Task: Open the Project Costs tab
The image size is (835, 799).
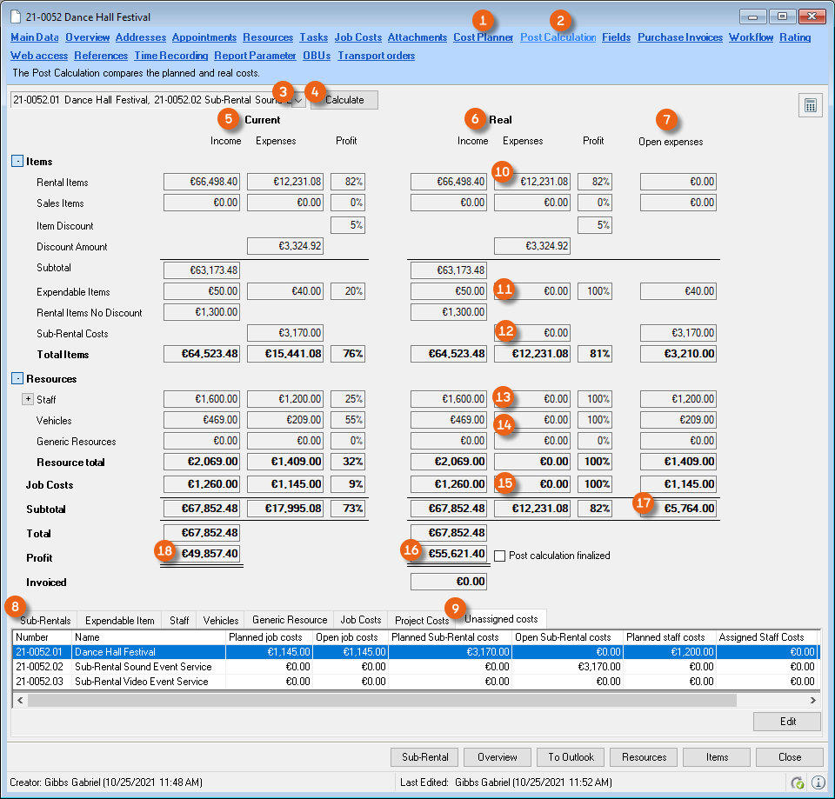Action: click(421, 620)
